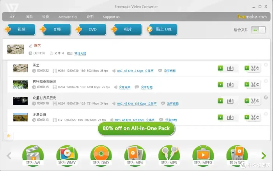This screenshot has width=273, height=171.
Task: Select the 树叶相叠阳光斜 clip thumbnail
Action: click(20, 84)
